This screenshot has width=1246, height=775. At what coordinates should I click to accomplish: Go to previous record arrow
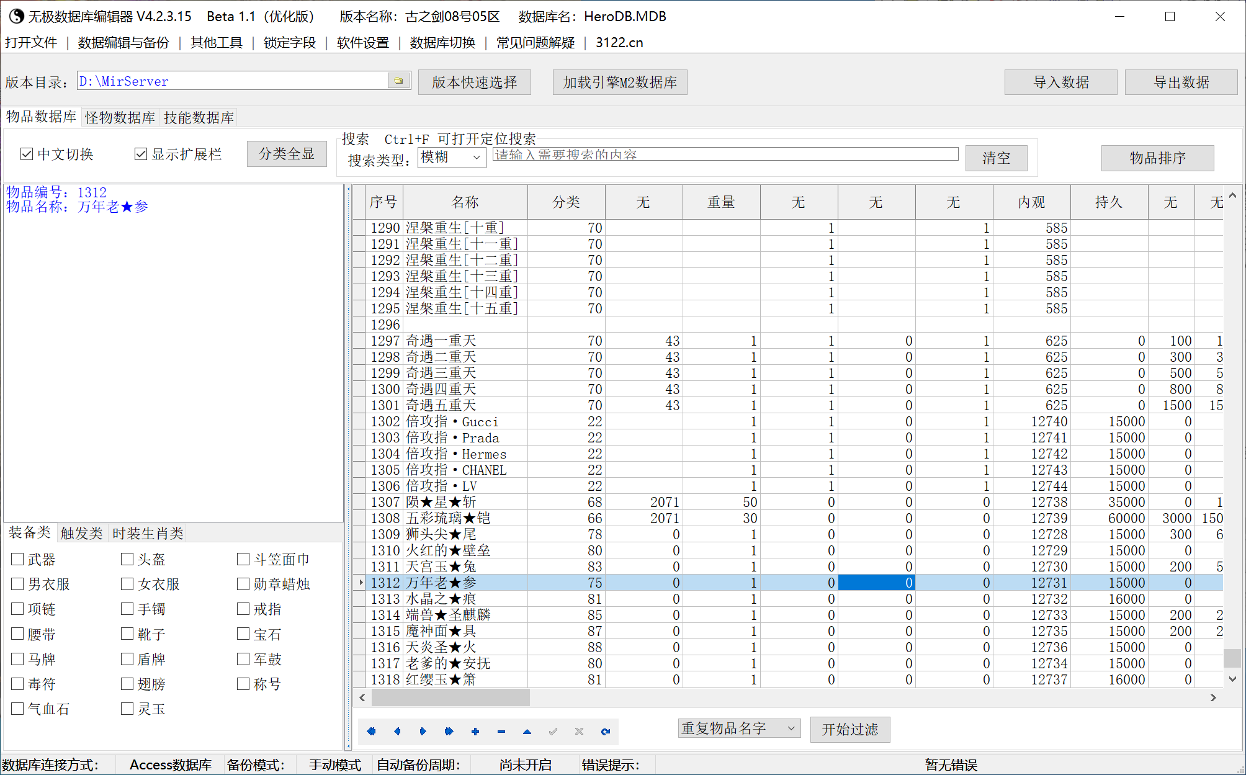[x=397, y=732]
